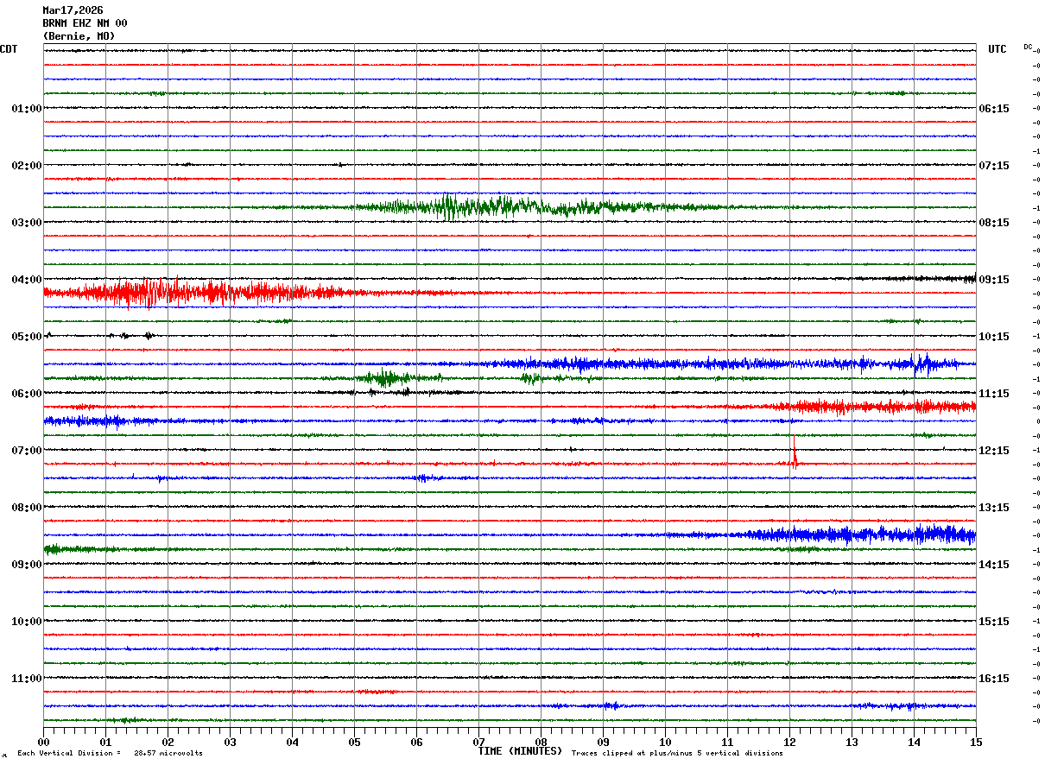Select the 01:00 CDT time label
This screenshot has height=765, width=1045.
point(27,109)
